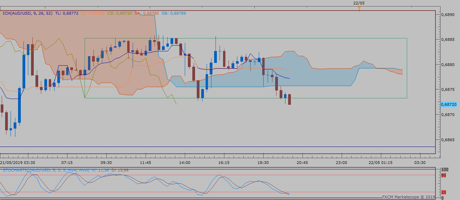Screen dimensions: 460x200
Task: Click the 14:00 time axis label
Action: 184,163
